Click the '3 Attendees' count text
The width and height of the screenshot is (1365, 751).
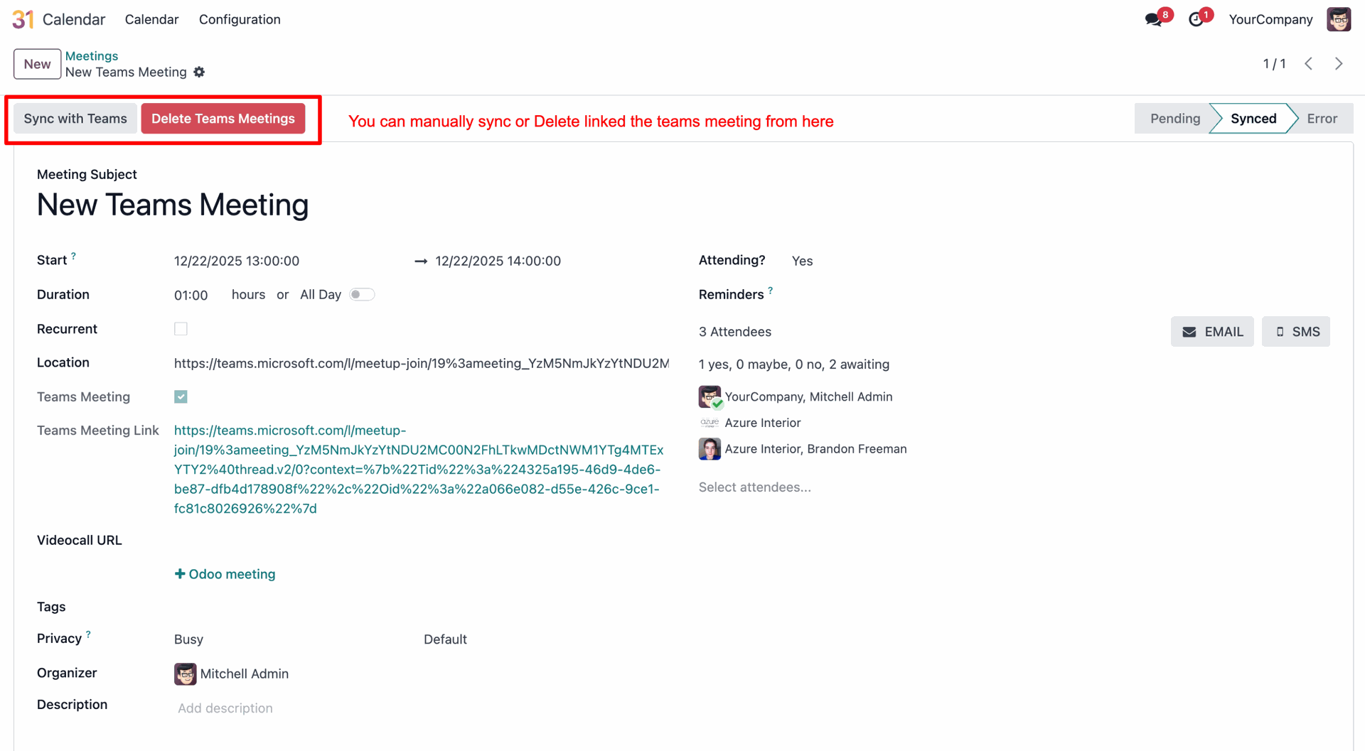(x=735, y=332)
